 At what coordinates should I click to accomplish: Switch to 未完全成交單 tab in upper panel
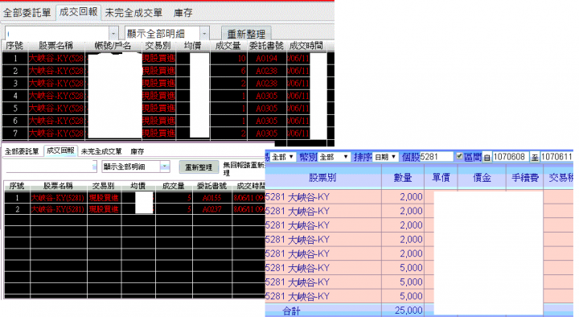click(133, 13)
